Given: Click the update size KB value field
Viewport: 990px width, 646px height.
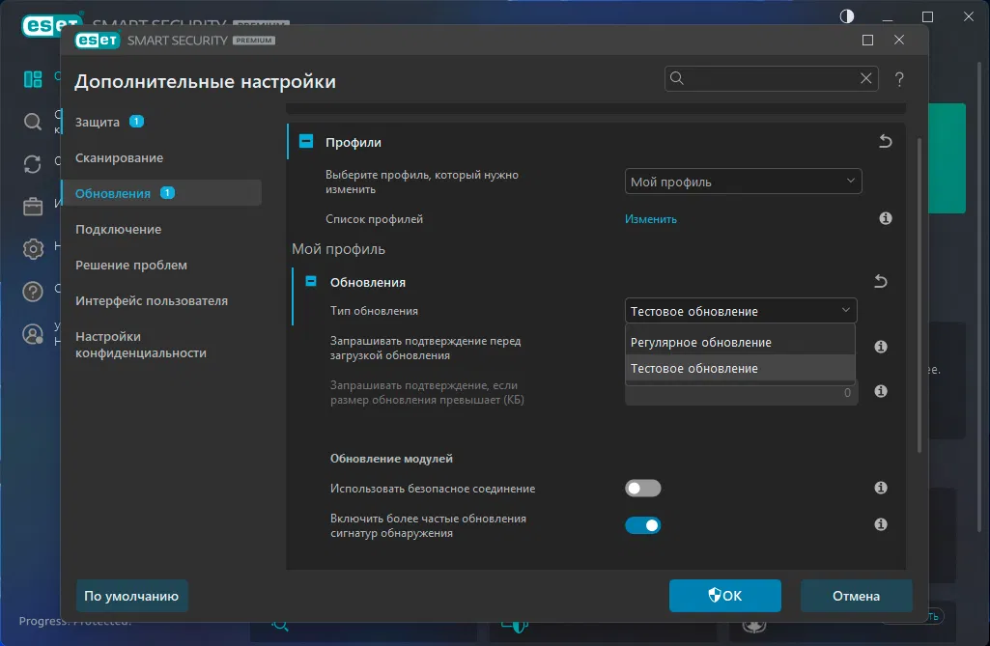Looking at the screenshot, I should pyautogui.click(x=740, y=393).
